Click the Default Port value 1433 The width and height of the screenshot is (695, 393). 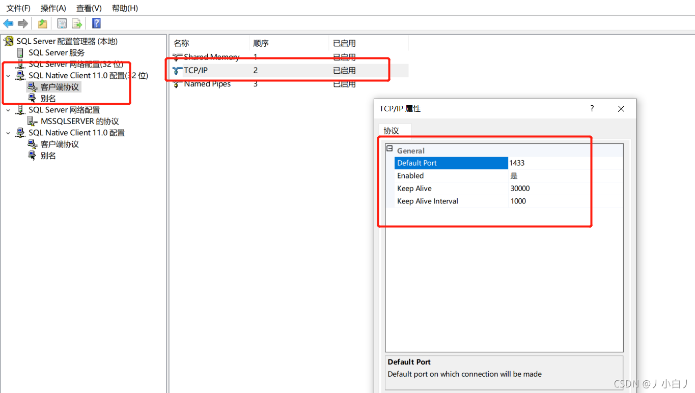[x=517, y=163]
